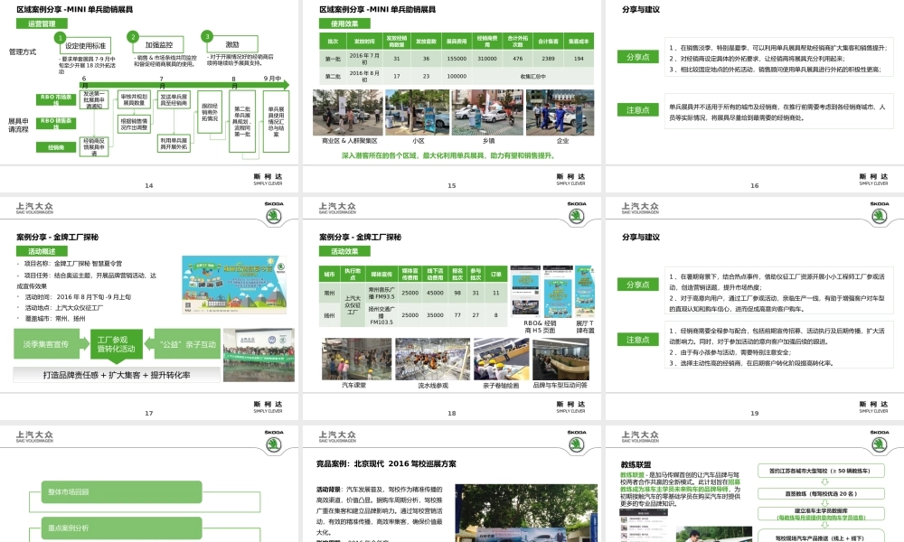
Task: Click the 上汽大众 logo on slide 18
Action: point(337,208)
